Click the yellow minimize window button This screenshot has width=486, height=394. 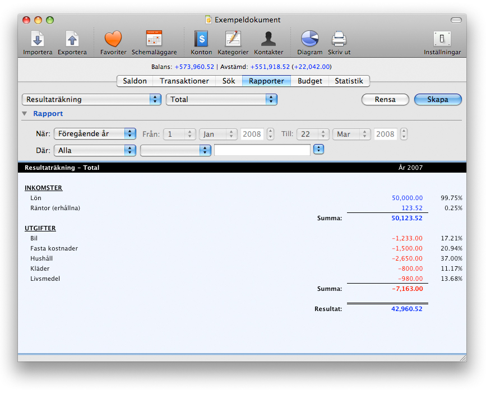click(38, 20)
